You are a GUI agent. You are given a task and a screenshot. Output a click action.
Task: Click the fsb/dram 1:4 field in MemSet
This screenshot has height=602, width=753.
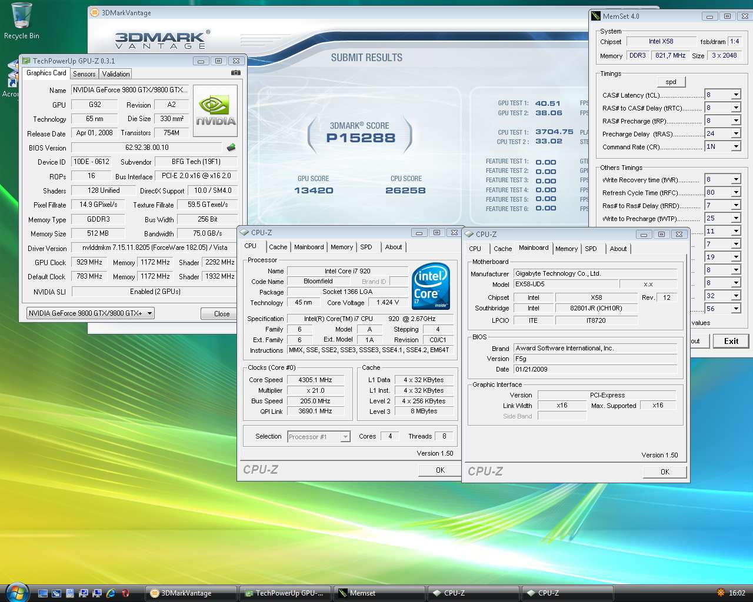pos(735,41)
